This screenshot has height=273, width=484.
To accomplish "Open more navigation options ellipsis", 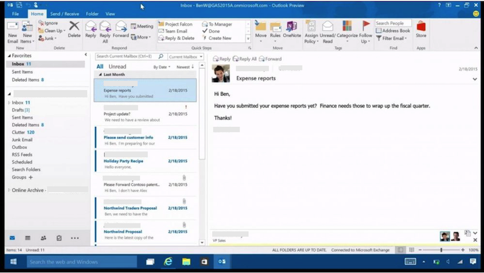I will (x=74, y=238).
